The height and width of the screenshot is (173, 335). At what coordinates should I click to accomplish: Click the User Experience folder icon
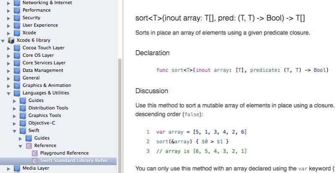point(17,25)
